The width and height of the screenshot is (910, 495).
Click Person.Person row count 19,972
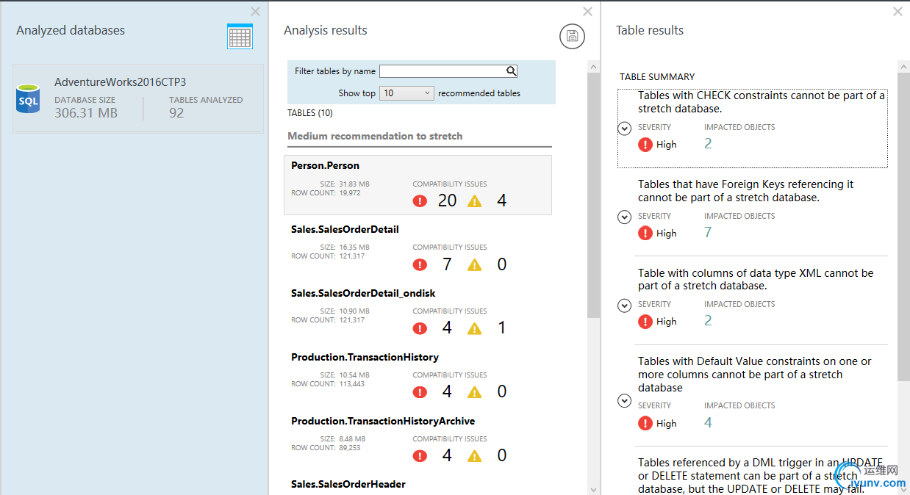(x=349, y=192)
